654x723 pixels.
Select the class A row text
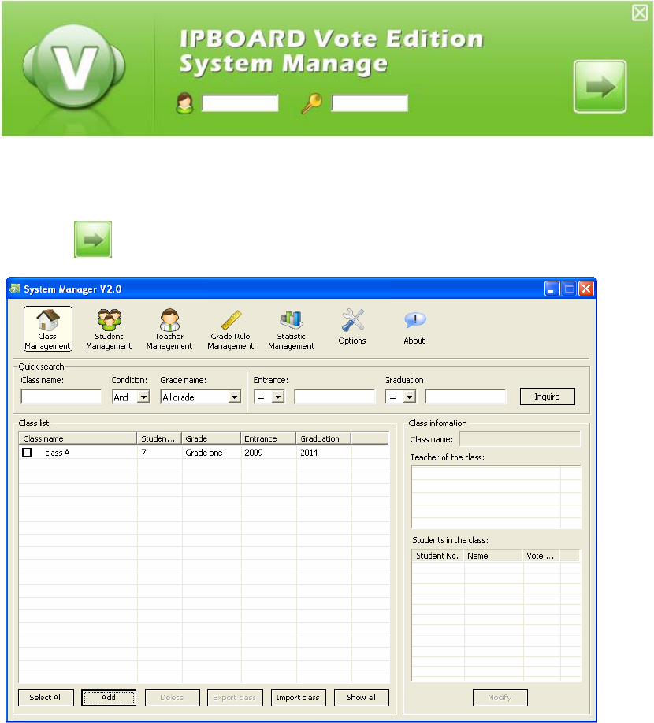coord(58,453)
